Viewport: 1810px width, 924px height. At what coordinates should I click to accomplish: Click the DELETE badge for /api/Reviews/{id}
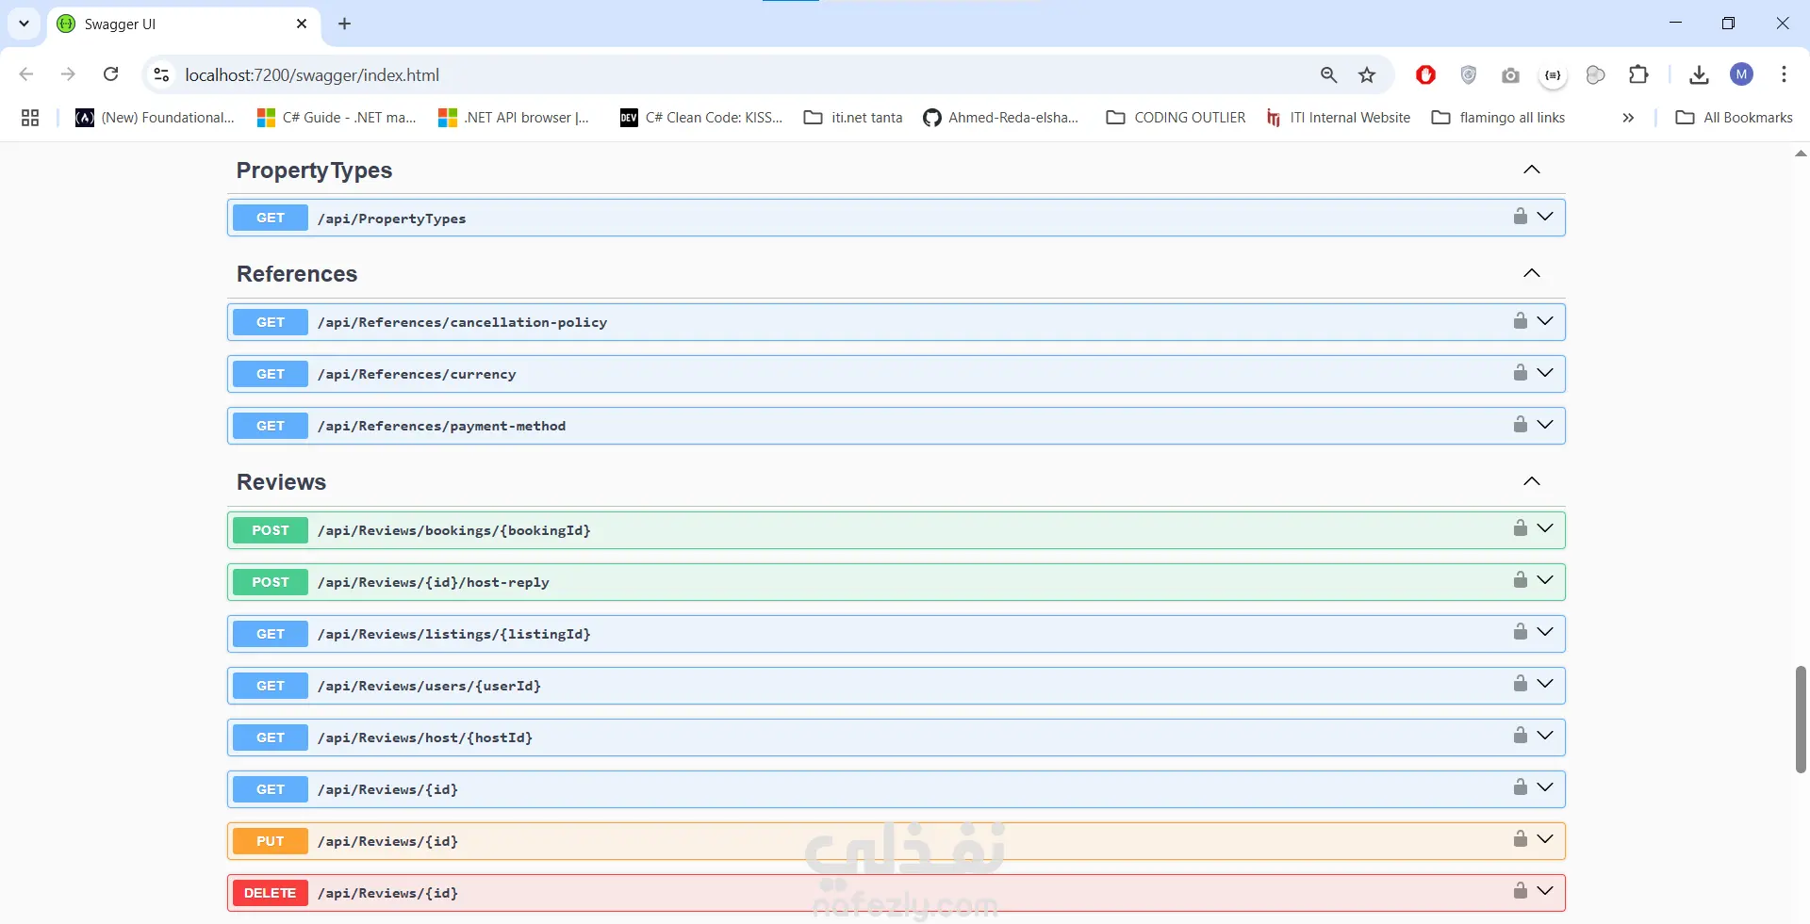[x=271, y=893]
